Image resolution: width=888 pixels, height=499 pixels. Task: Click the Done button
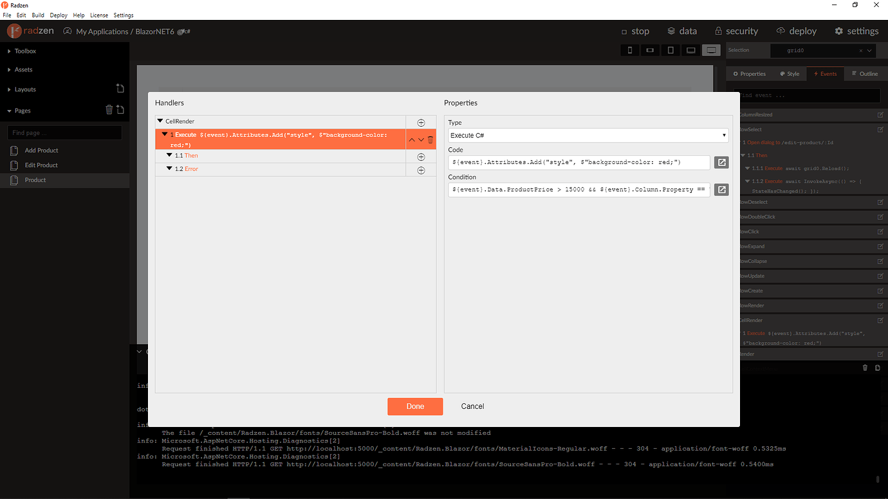pyautogui.click(x=415, y=406)
